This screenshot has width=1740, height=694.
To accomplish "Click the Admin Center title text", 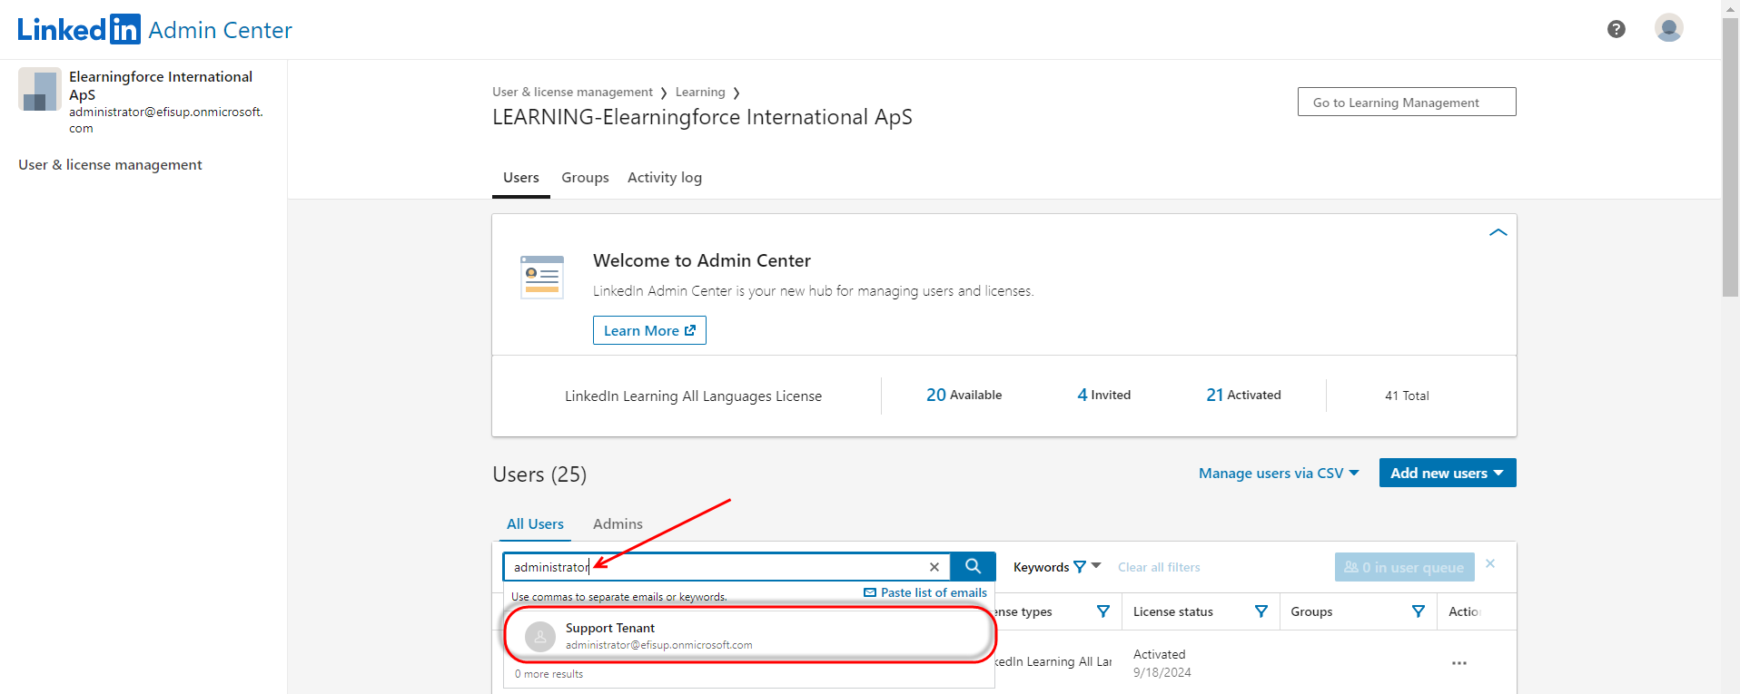I will pyautogui.click(x=220, y=30).
